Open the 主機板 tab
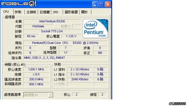Image resolution: width=188 pixels, height=106 pixels. pos(31,12)
